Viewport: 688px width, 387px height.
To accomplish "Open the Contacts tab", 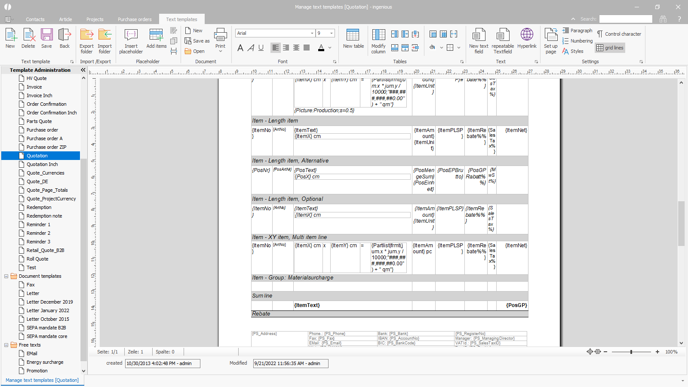I will pyautogui.click(x=35, y=19).
